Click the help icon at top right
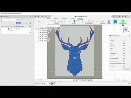This screenshot has height=98, width=131. pyautogui.click(x=125, y=16)
